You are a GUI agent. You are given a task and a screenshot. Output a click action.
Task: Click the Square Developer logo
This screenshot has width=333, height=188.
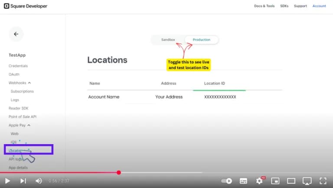click(x=26, y=6)
